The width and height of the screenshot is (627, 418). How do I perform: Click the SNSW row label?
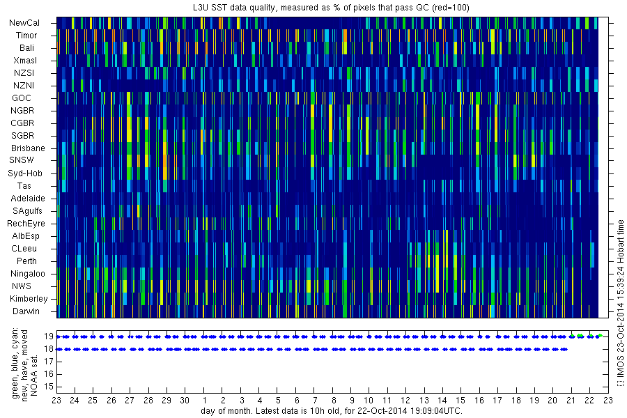pyautogui.click(x=22, y=160)
